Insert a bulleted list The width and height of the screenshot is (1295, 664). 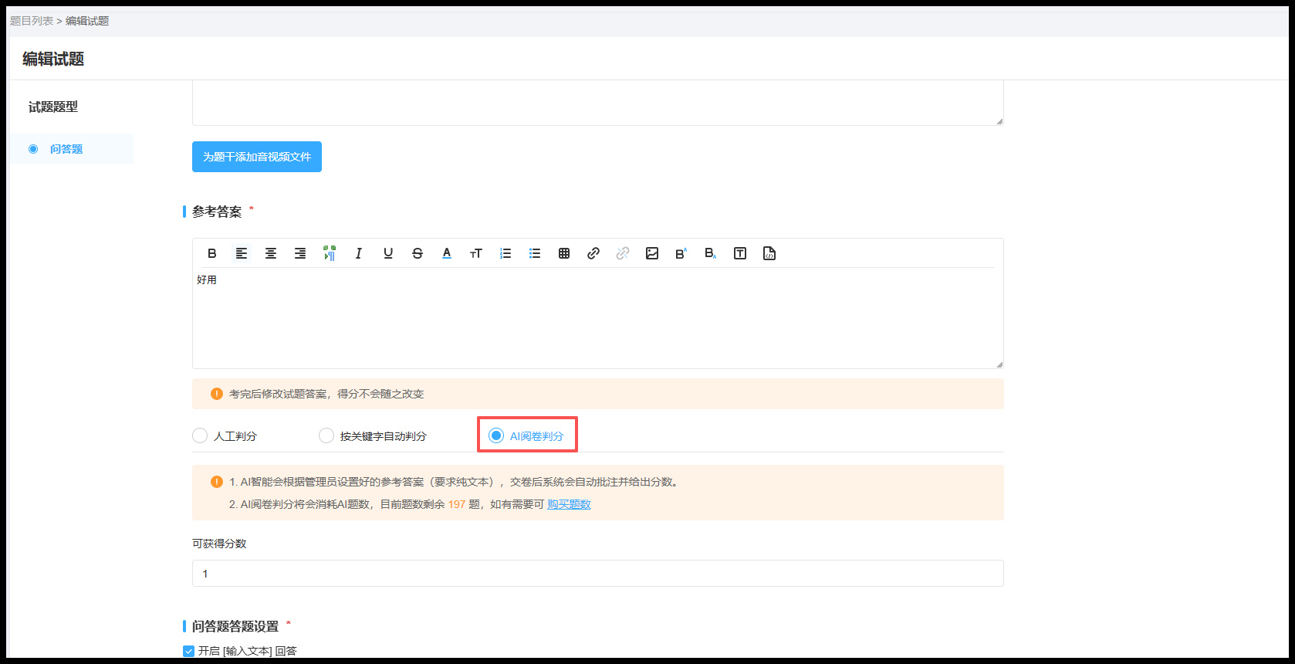[x=535, y=253]
